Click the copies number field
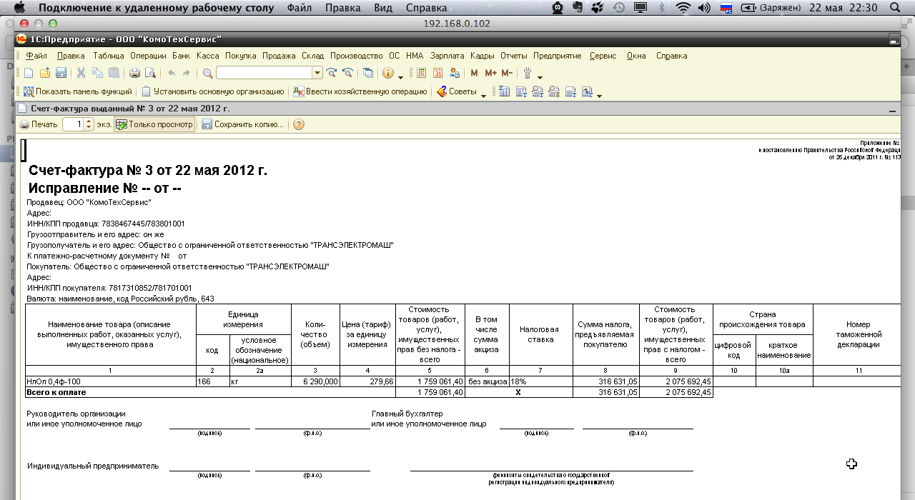The image size is (915, 500). pos(74,124)
